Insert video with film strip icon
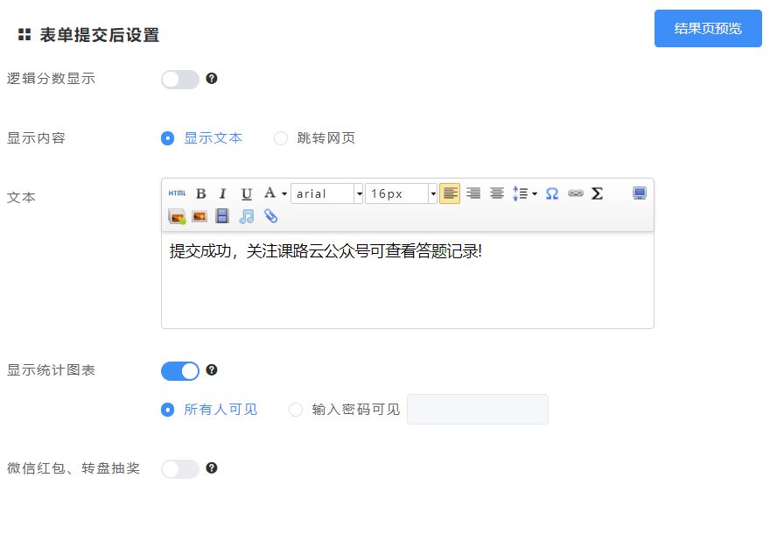The width and height of the screenshot is (770, 534). coord(222,216)
